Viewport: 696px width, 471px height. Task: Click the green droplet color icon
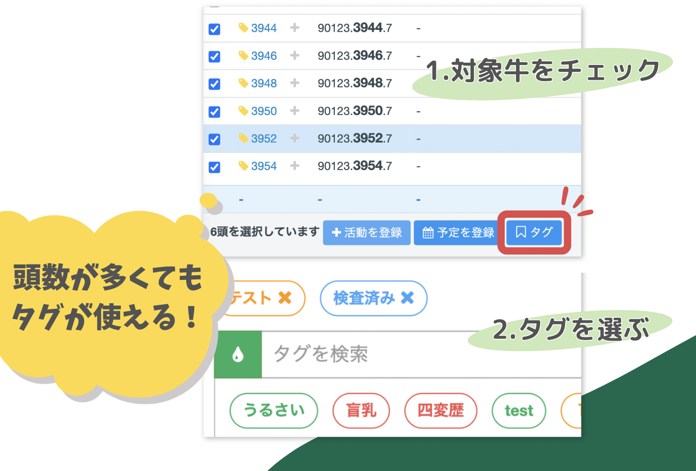[x=238, y=355]
